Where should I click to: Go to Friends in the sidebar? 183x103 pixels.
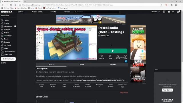[x=5, y=29]
